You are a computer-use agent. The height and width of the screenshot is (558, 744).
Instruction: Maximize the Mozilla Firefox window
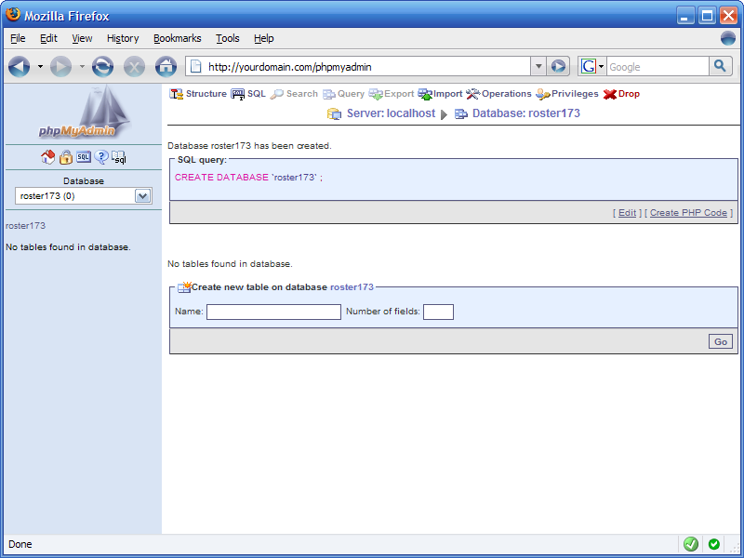click(x=707, y=16)
